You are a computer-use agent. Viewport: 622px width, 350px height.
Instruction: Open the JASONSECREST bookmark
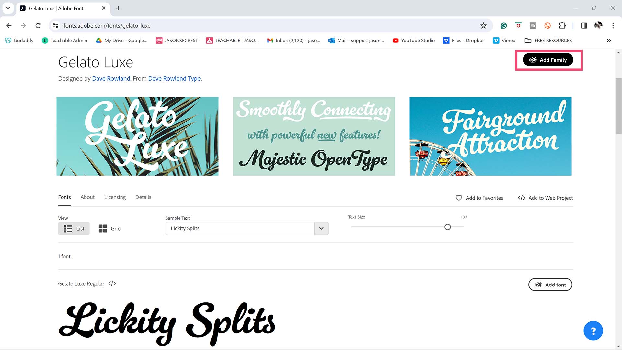click(x=177, y=41)
